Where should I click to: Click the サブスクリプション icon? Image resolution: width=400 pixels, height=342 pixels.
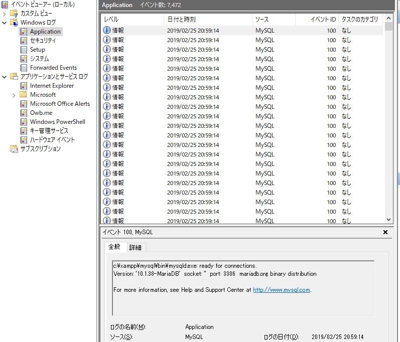[x=14, y=149]
